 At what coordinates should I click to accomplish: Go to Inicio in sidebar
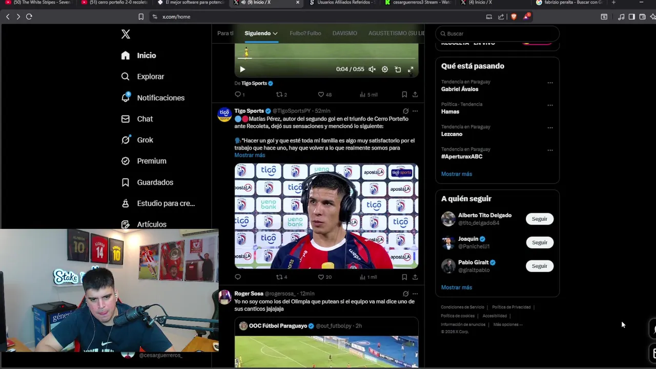coord(139,55)
